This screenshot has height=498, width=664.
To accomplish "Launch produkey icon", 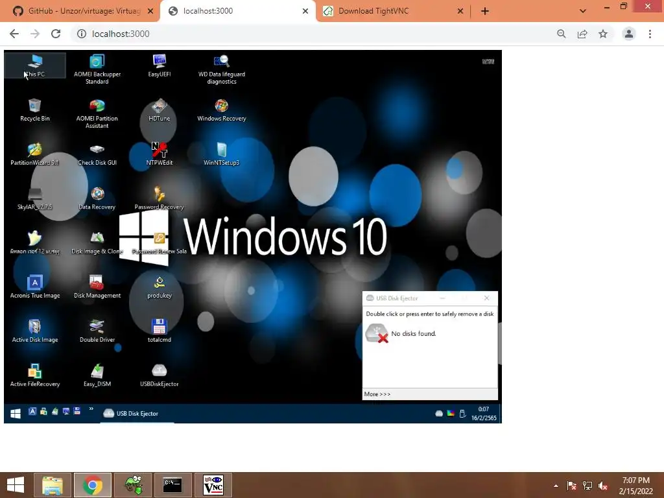I will [160, 287].
